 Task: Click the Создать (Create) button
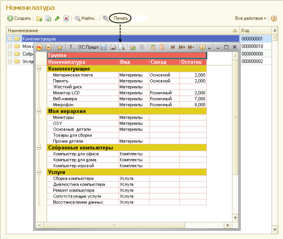coord(19,18)
